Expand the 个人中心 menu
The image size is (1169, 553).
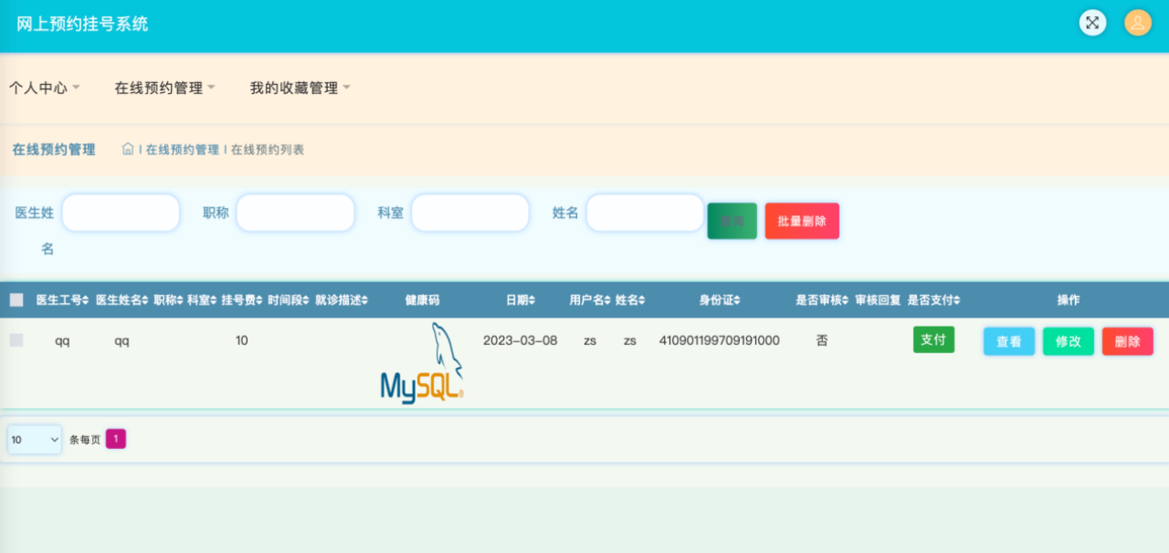click(x=44, y=87)
